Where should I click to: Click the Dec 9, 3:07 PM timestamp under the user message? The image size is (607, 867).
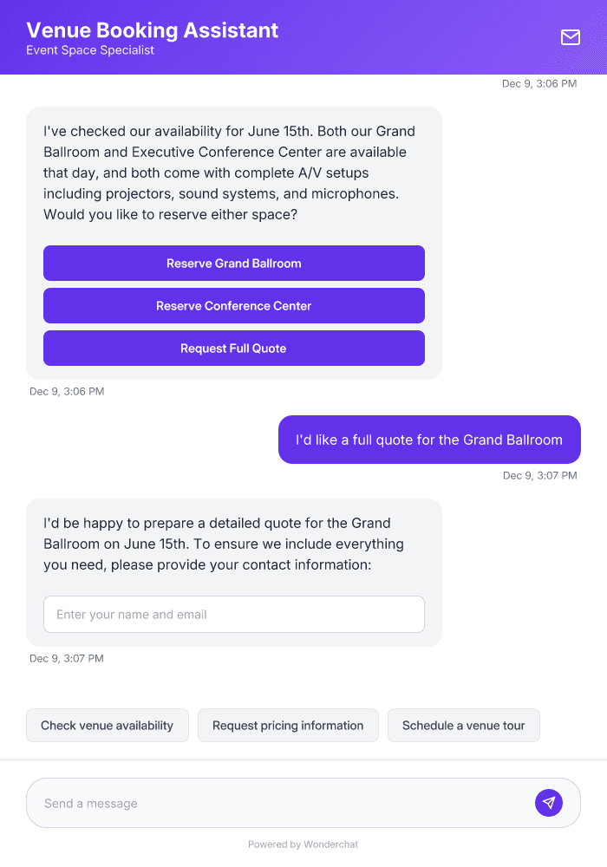(x=538, y=475)
